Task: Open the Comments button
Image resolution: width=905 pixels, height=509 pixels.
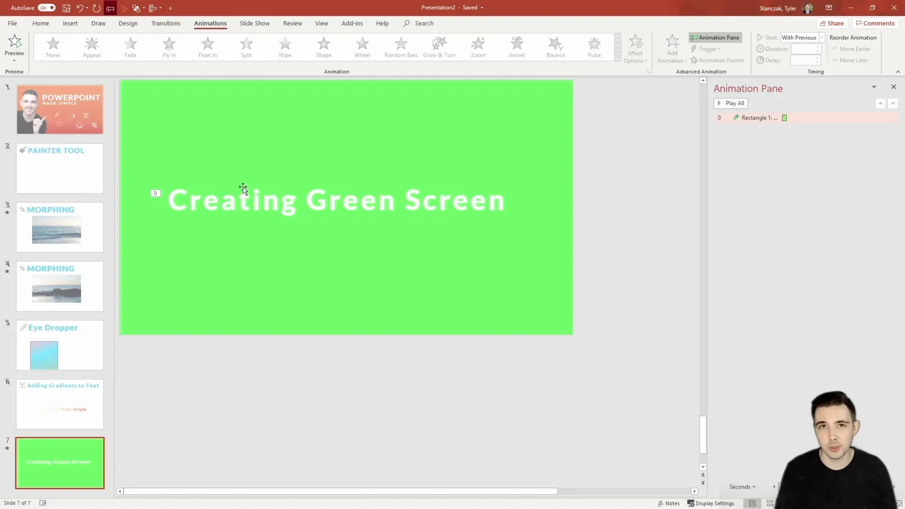Action: [875, 23]
